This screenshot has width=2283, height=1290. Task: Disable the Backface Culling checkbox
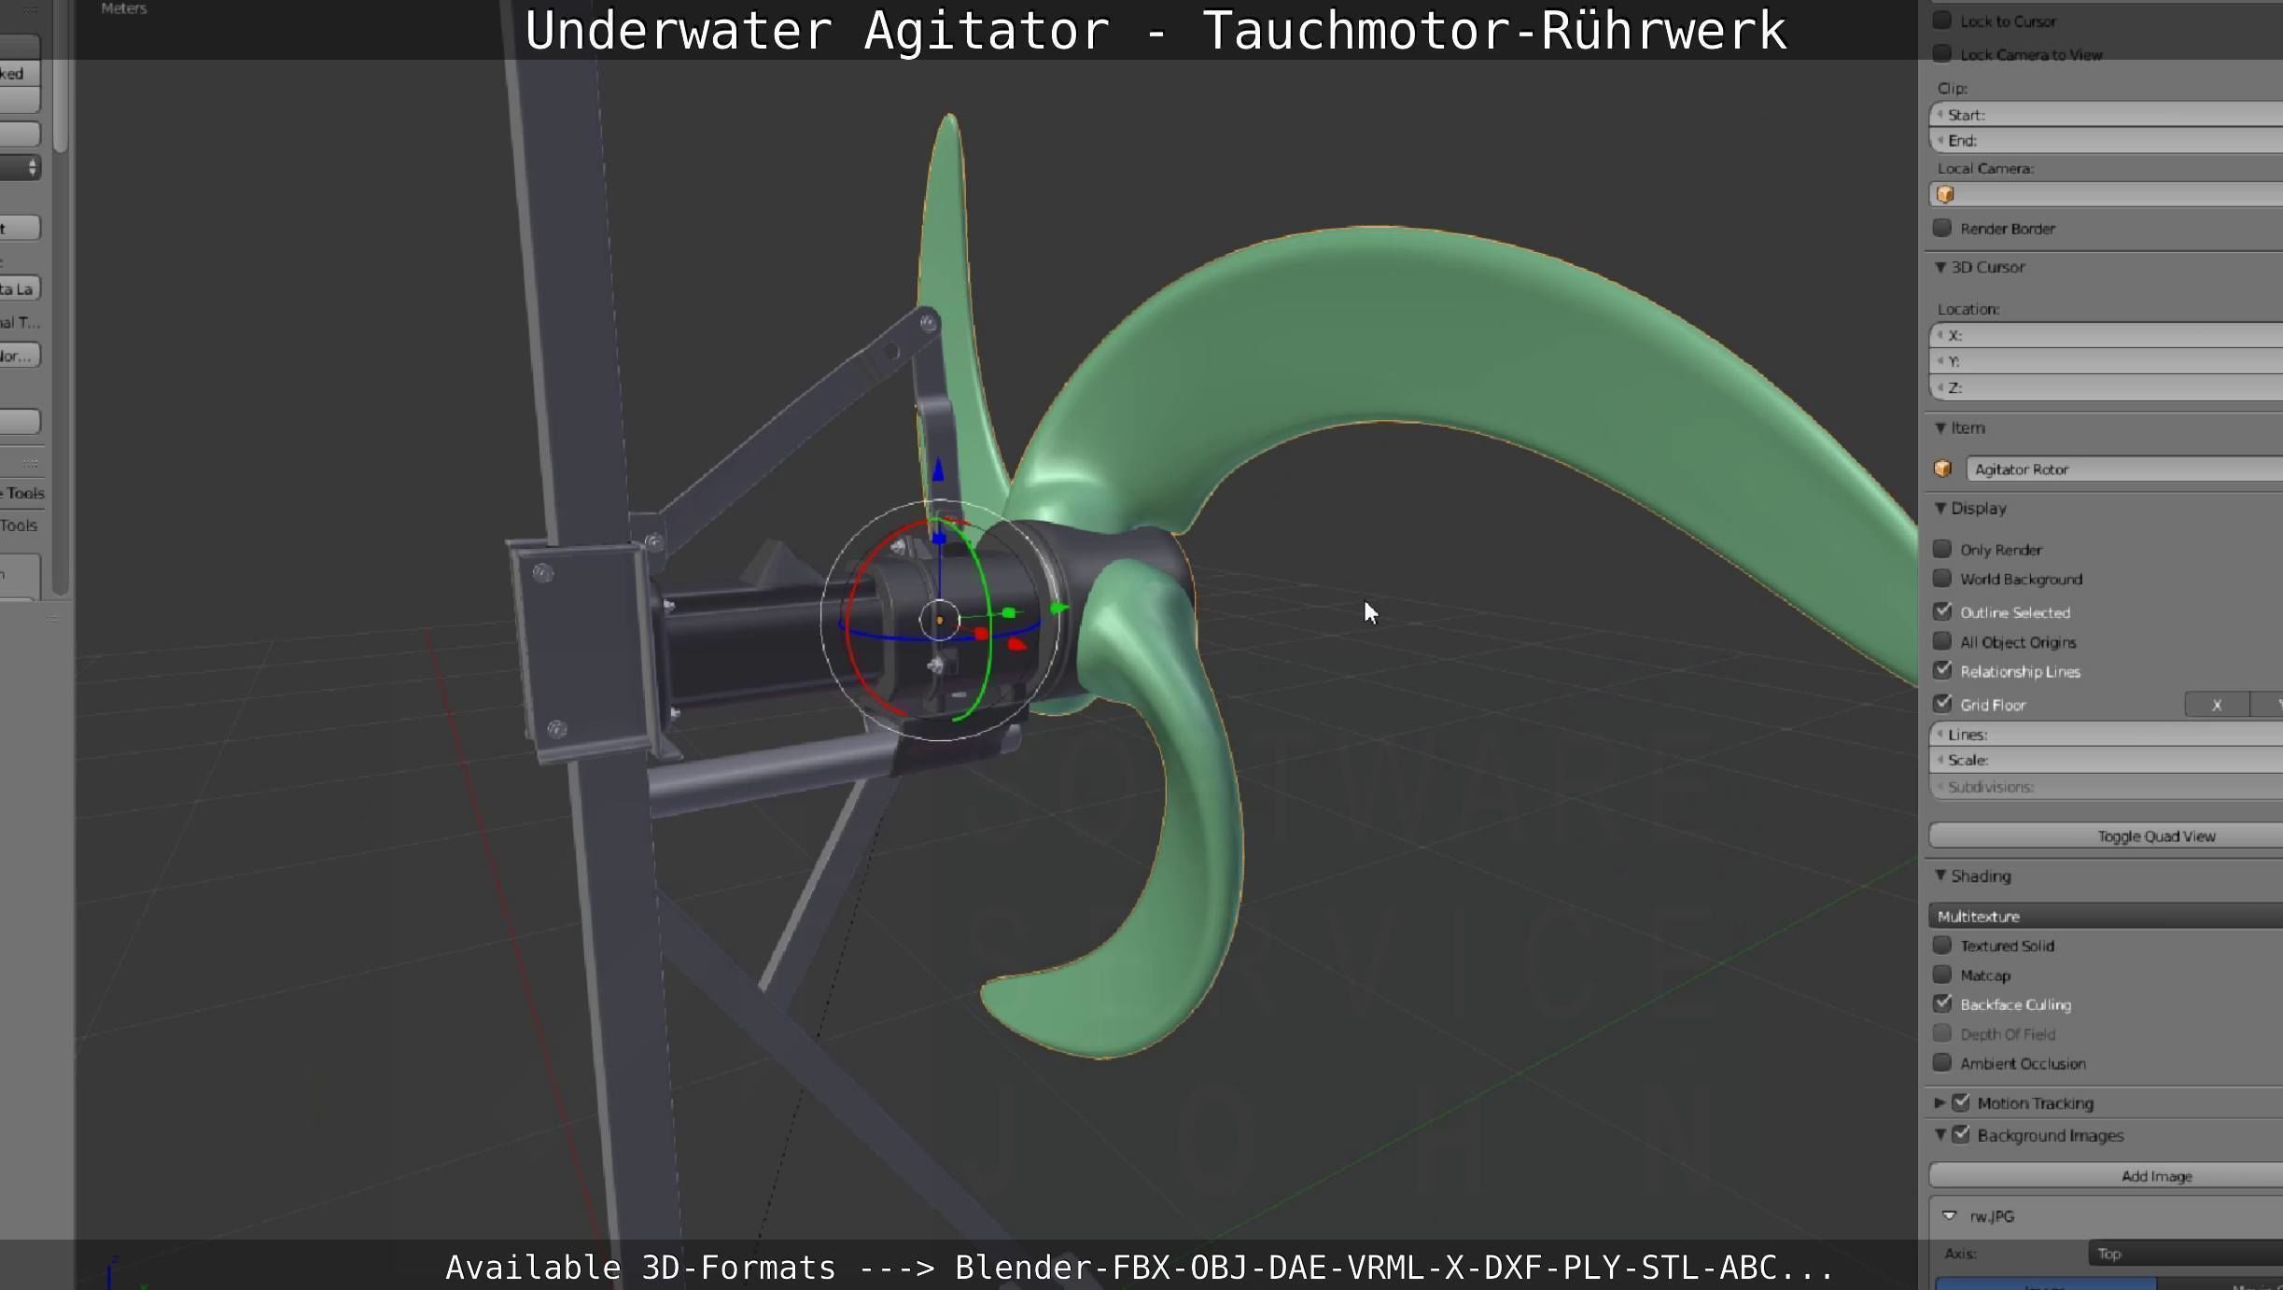click(x=1942, y=1003)
